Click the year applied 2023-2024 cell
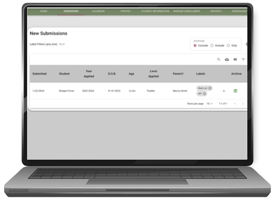 pyautogui.click(x=88, y=91)
